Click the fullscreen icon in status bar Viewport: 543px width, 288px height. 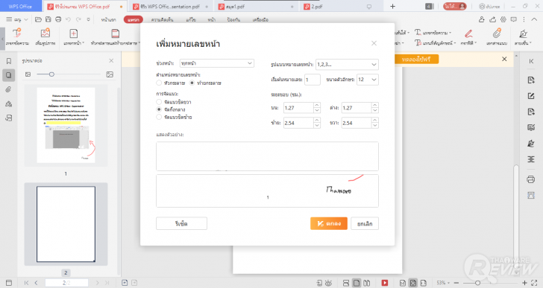click(534, 283)
